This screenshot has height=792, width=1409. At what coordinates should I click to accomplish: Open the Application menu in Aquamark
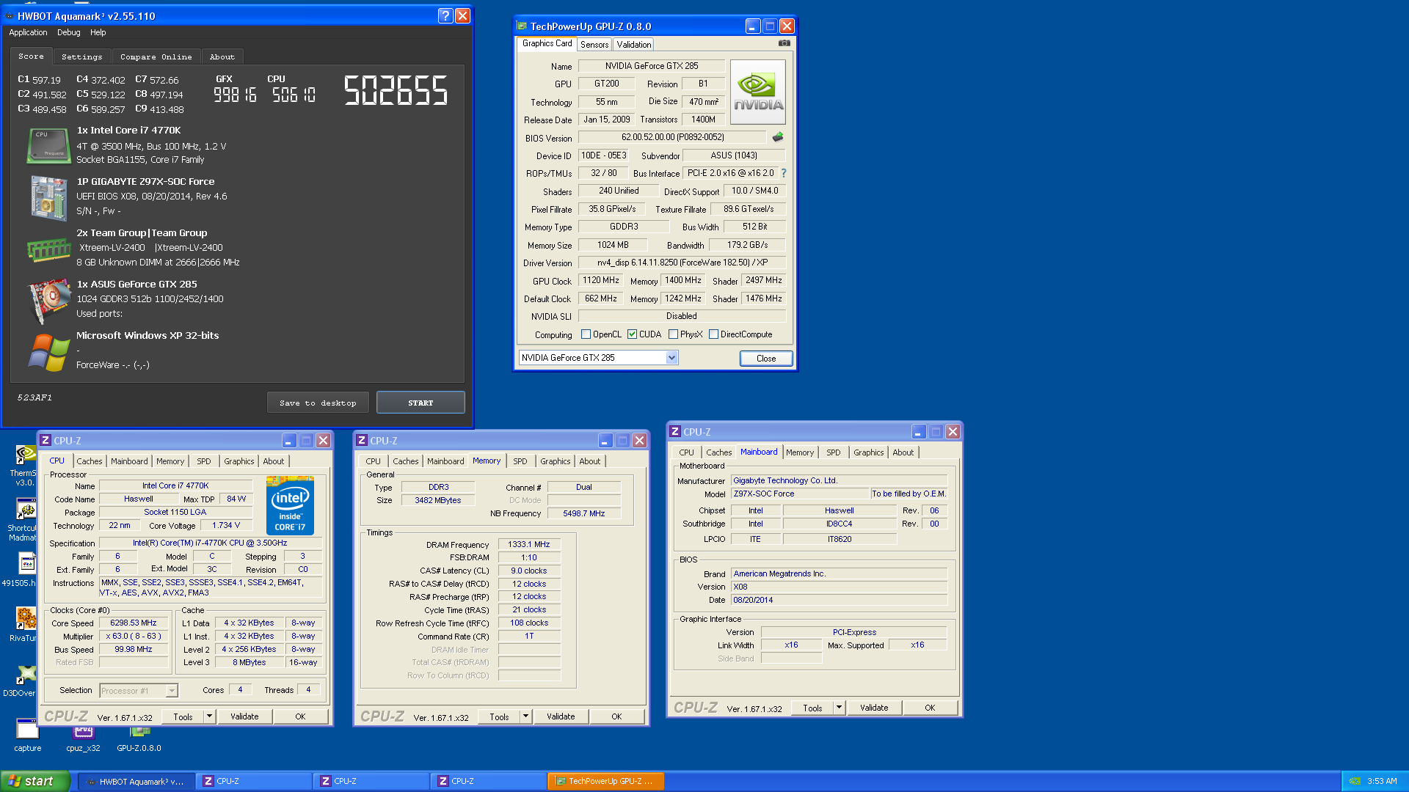click(x=28, y=32)
